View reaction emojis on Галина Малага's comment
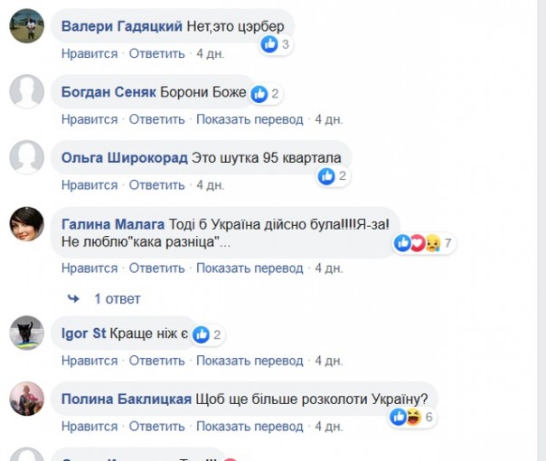The height and width of the screenshot is (461, 546). tap(424, 242)
